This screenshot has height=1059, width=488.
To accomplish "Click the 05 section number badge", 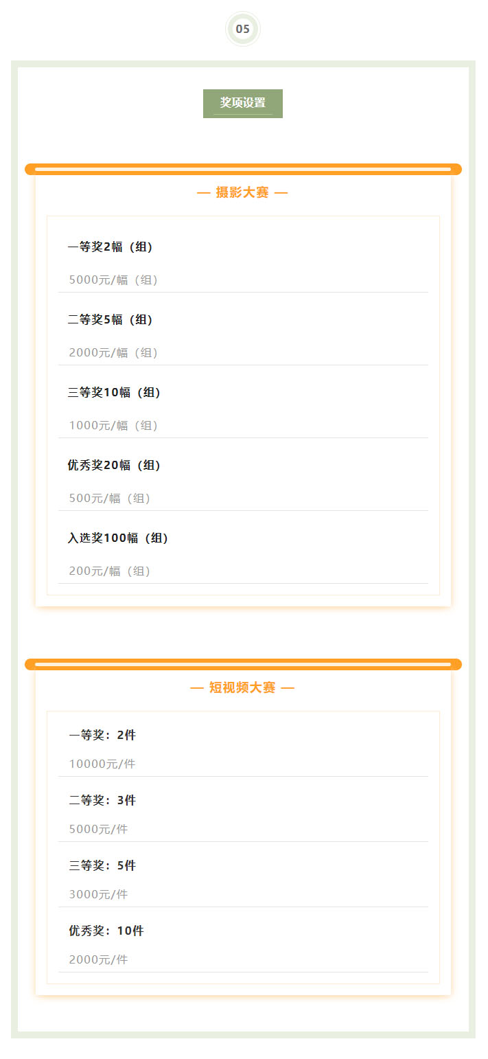I will (243, 29).
